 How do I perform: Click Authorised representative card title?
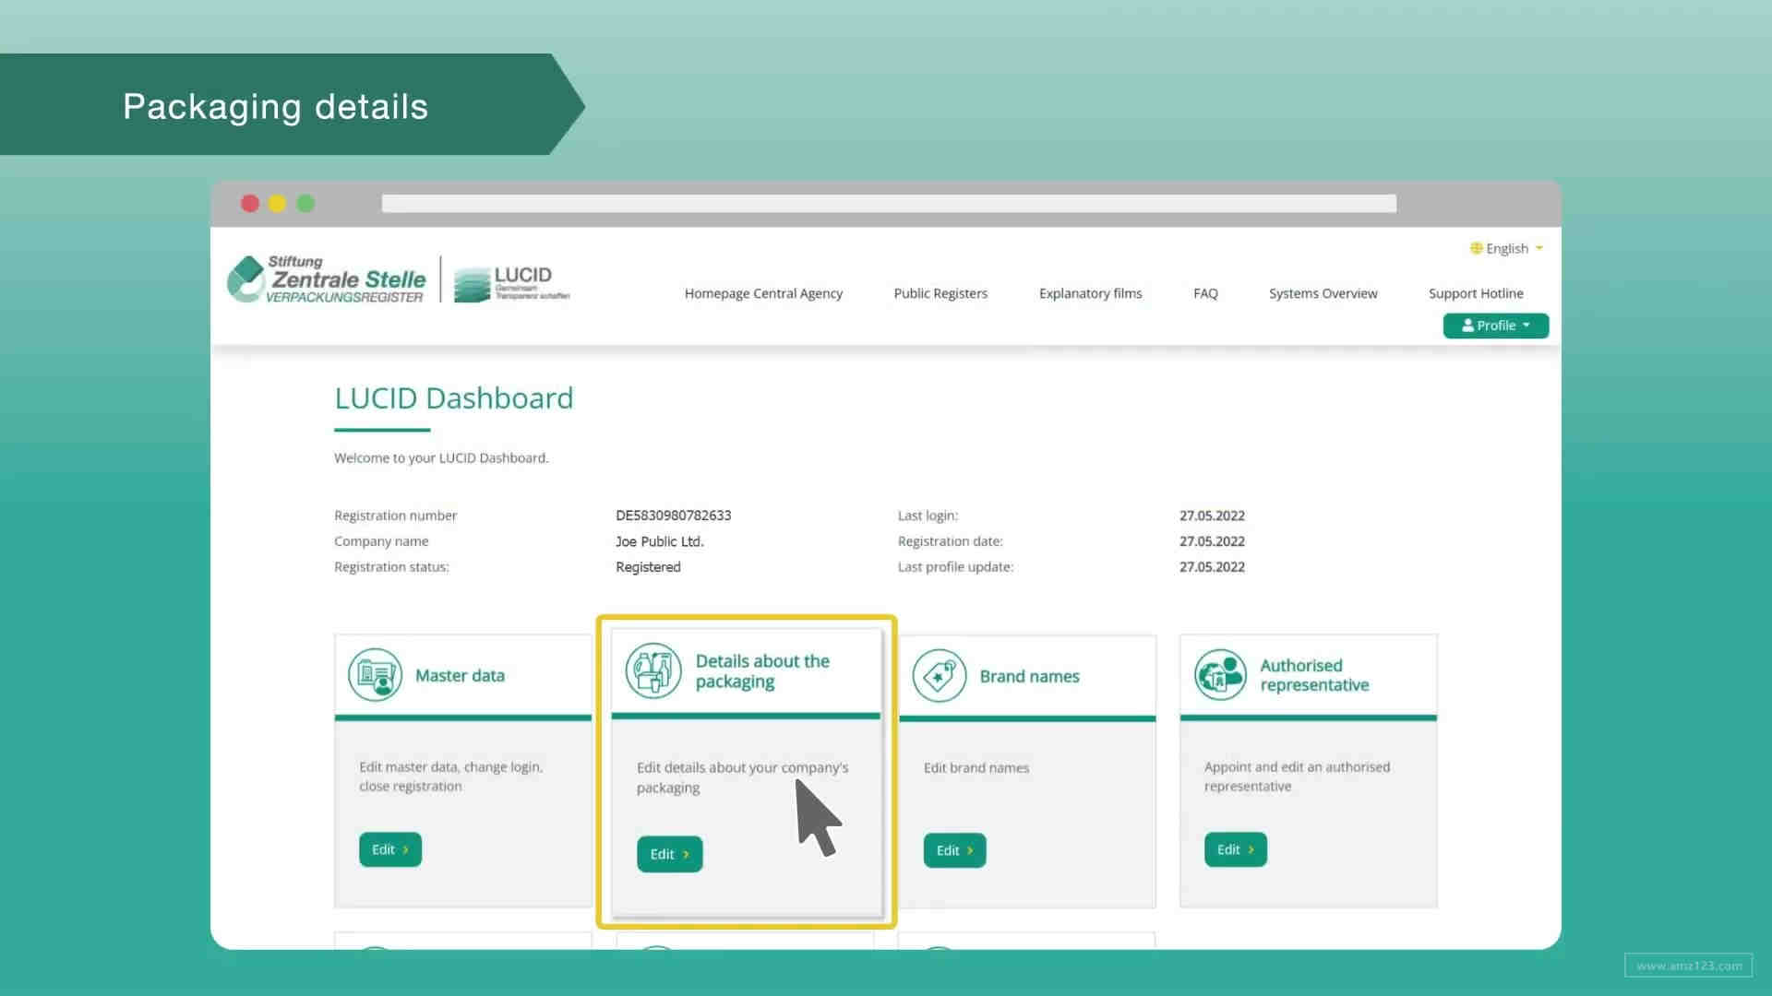tap(1314, 675)
